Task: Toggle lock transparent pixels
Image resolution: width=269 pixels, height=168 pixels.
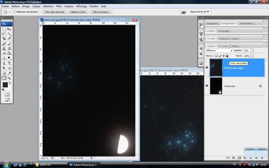Action: (x=216, y=56)
